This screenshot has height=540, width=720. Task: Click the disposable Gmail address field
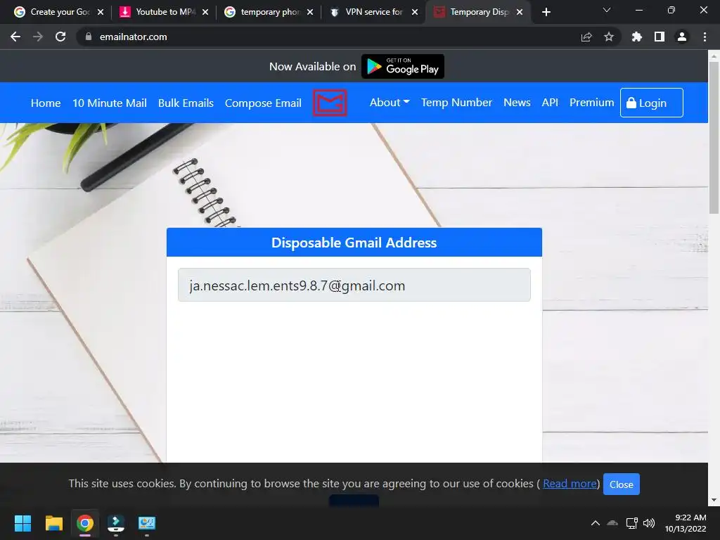(354, 285)
